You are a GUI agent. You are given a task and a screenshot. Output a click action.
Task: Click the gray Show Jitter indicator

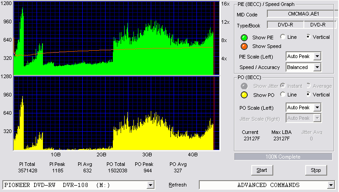click(244, 86)
